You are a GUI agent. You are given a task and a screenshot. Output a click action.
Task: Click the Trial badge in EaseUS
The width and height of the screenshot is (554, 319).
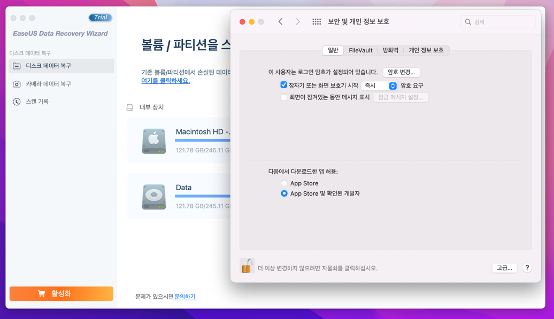coord(101,17)
